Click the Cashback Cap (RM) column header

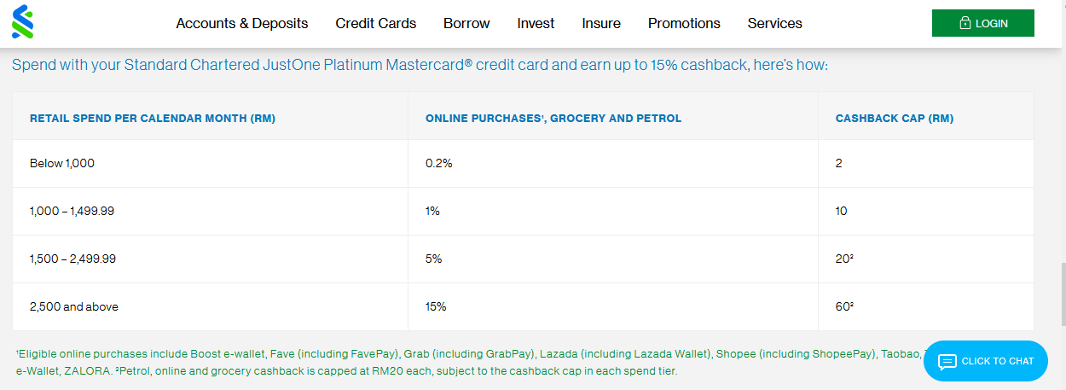(x=895, y=119)
